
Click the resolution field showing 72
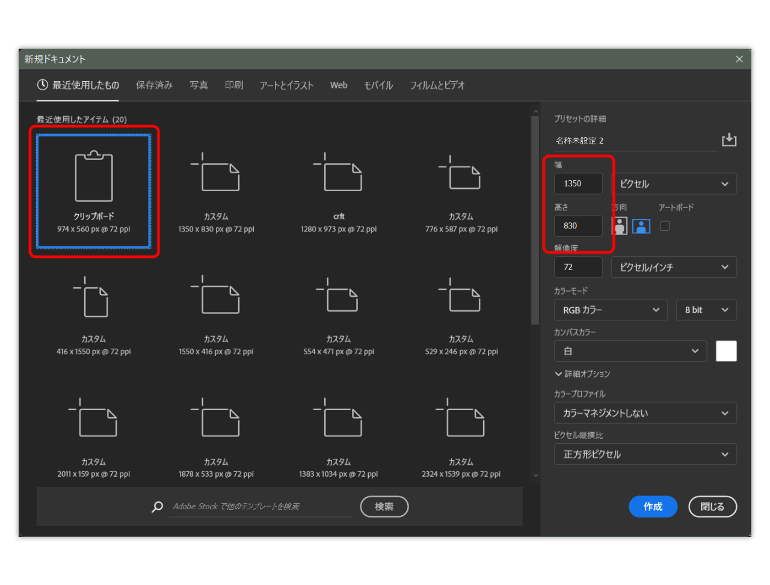[x=578, y=267]
